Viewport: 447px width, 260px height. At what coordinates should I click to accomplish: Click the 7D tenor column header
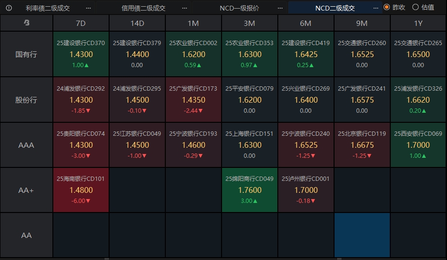click(x=81, y=23)
